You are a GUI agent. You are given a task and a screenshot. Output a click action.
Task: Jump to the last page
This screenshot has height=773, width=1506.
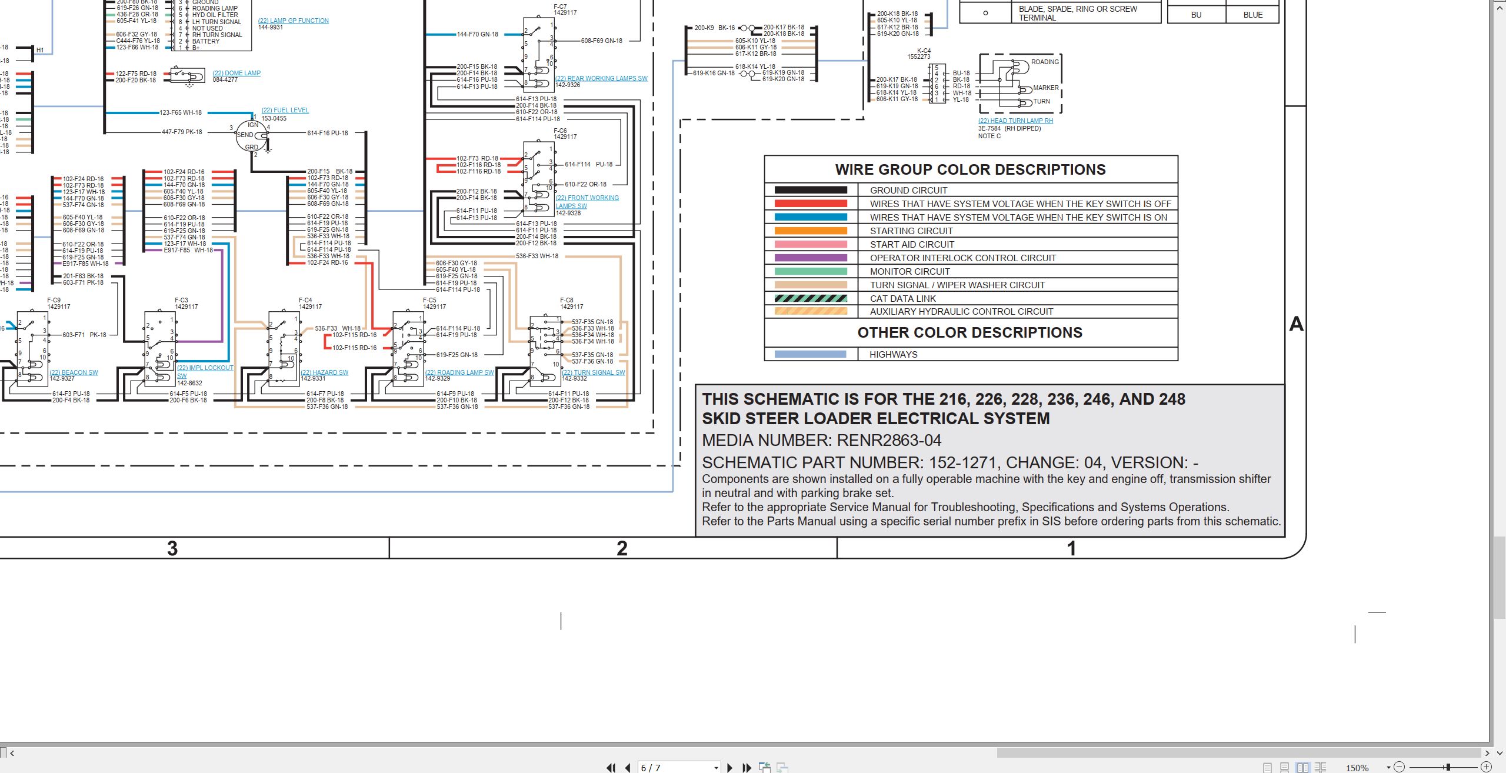click(x=747, y=768)
